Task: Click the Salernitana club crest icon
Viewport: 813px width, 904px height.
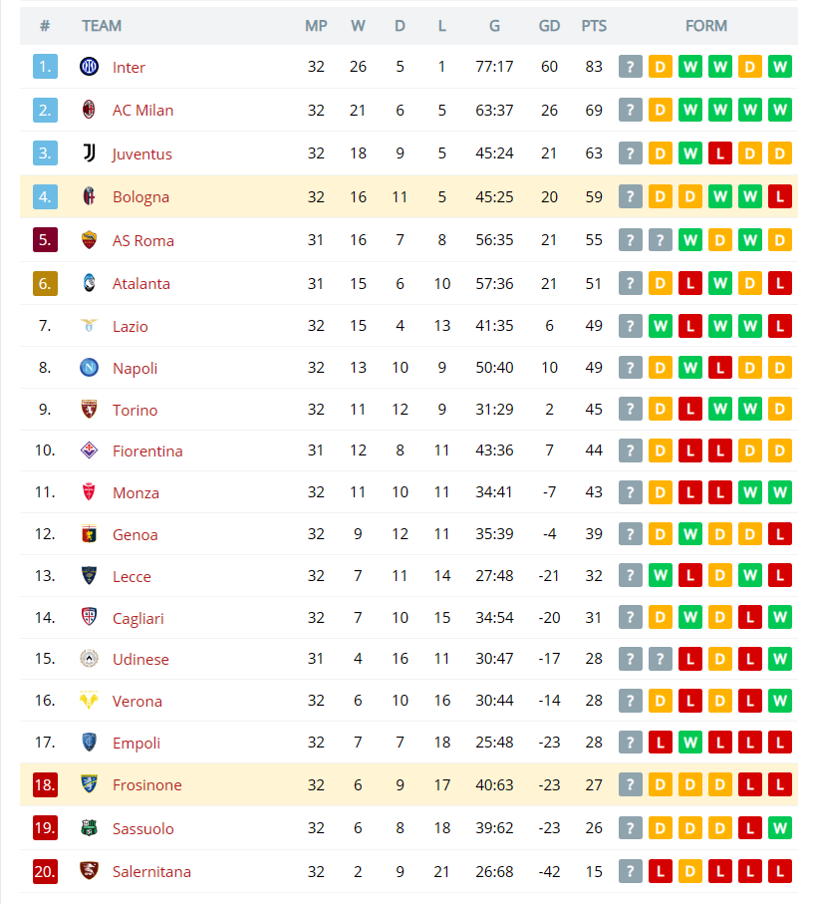Action: (89, 870)
